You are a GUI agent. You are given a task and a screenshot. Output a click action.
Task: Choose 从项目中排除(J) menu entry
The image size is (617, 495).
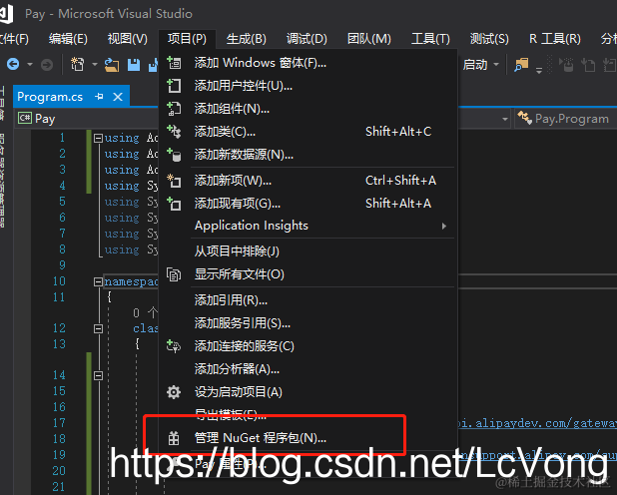point(308,251)
